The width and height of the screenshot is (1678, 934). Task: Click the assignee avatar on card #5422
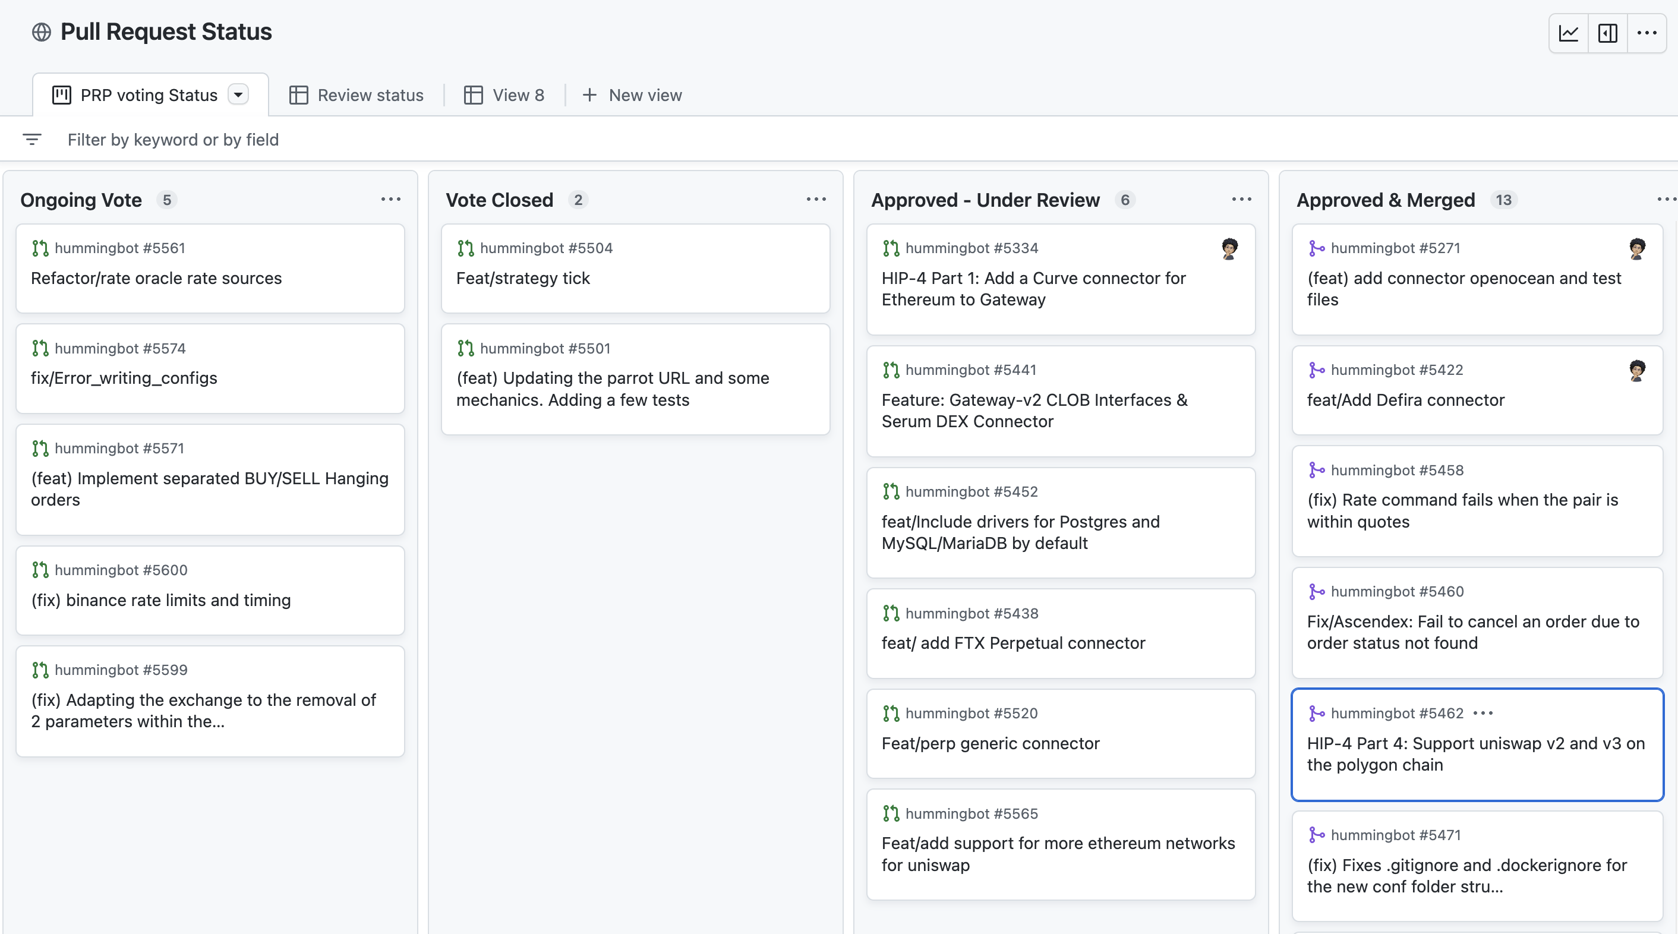click(1636, 370)
